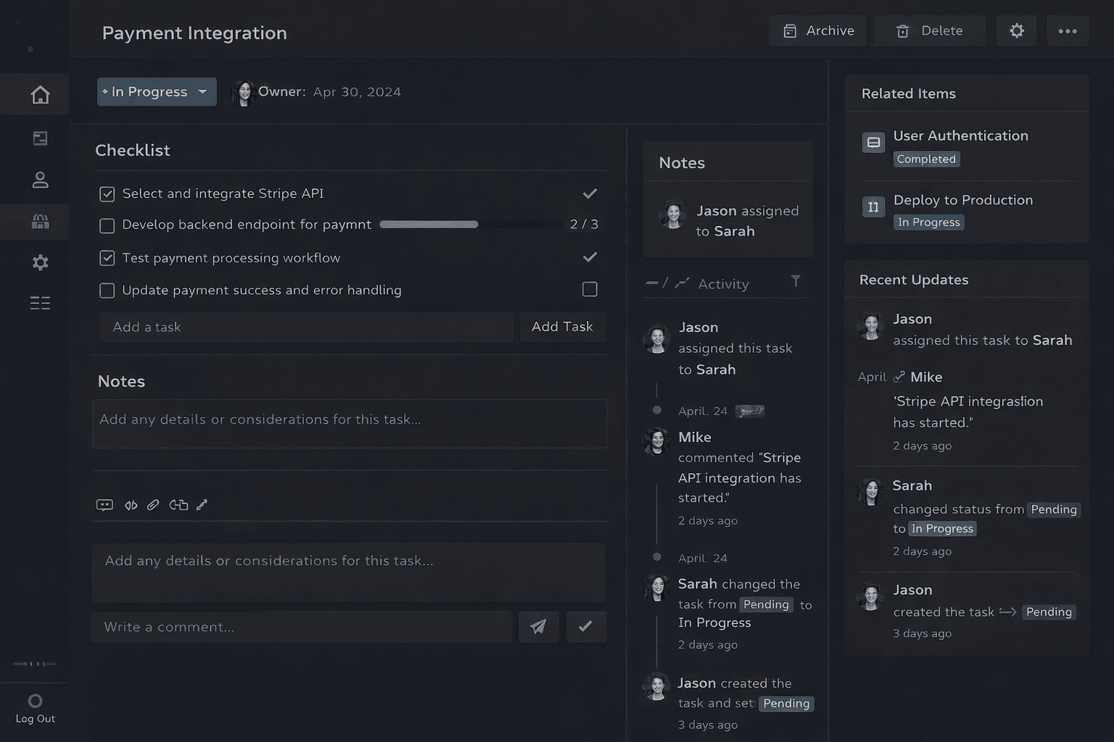Click the Add a task input field
This screenshot has width=1114, height=742.
pyautogui.click(x=306, y=327)
